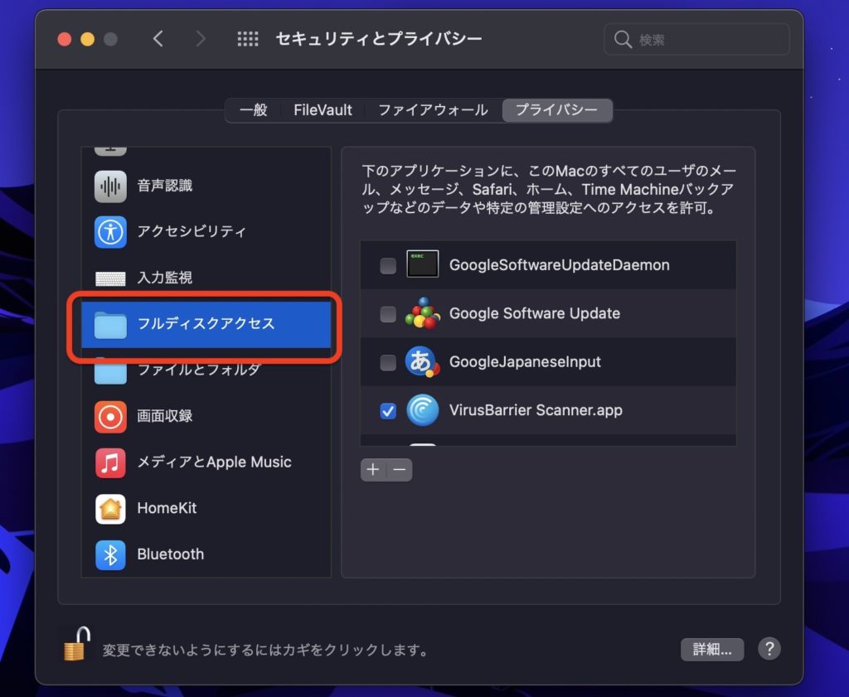The height and width of the screenshot is (697, 849).
Task: Select Bluetooth in the sidebar
Action: (206, 554)
